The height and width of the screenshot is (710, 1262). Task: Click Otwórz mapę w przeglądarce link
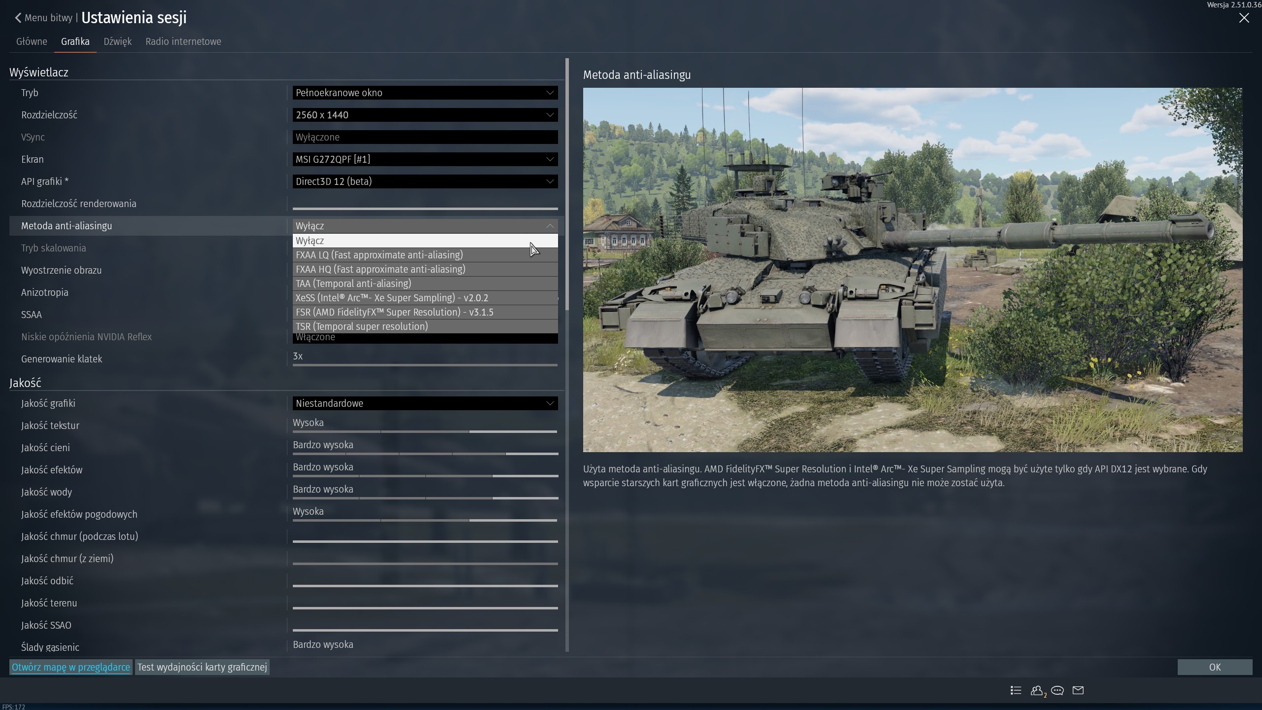[x=71, y=667]
